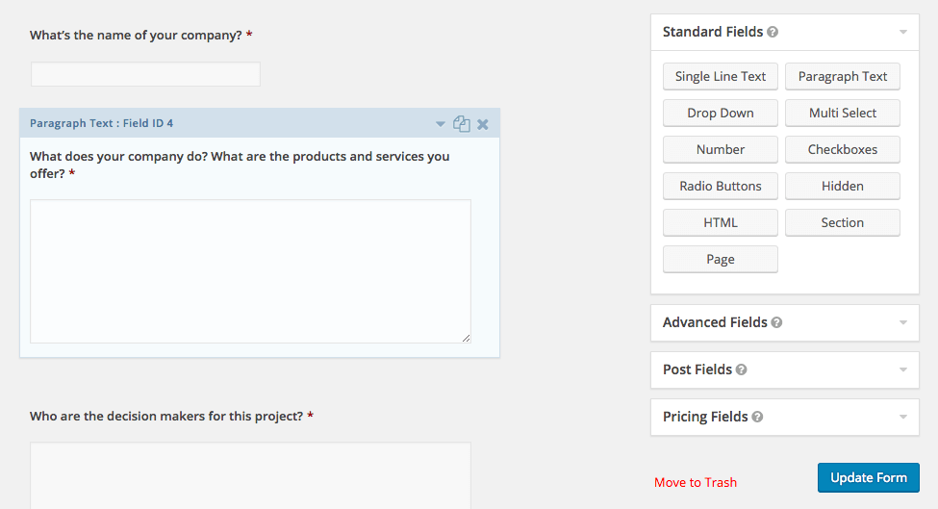Expand the Pricing Fields panel
Viewport: 938px width, 509px height.
pos(903,418)
